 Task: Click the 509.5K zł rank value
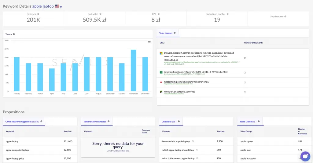point(95,20)
